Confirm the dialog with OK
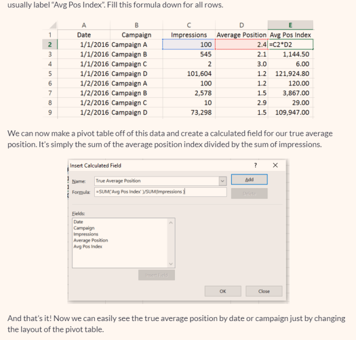356x340 pixels. [223, 291]
